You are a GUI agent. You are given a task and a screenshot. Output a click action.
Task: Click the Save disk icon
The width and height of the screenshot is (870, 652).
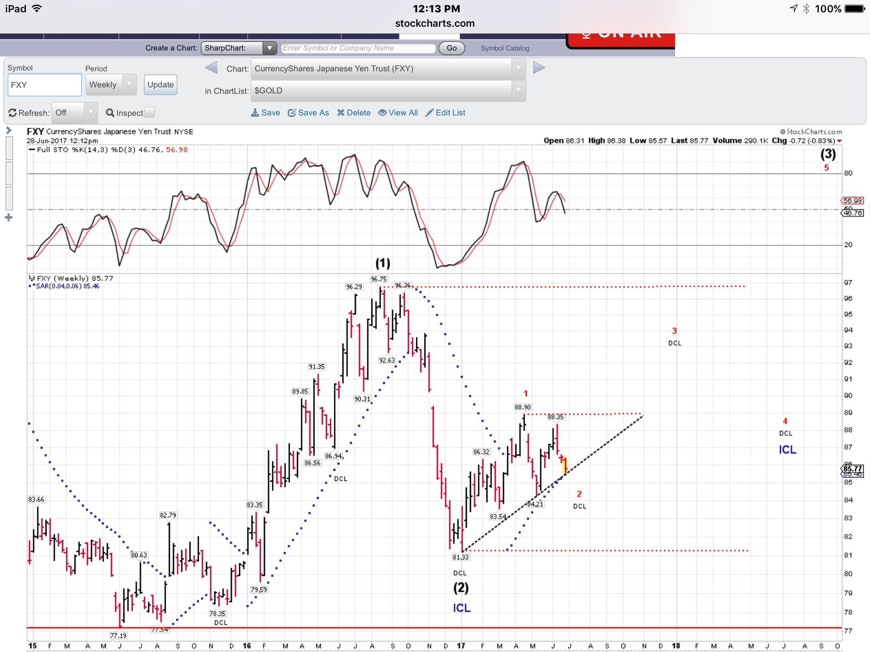pos(255,113)
